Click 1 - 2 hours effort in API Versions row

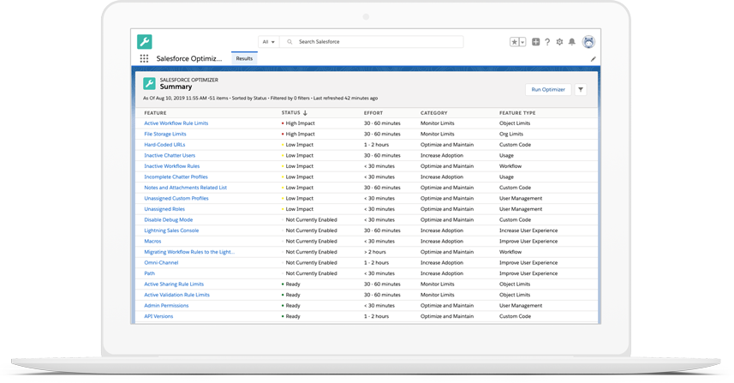coord(376,316)
